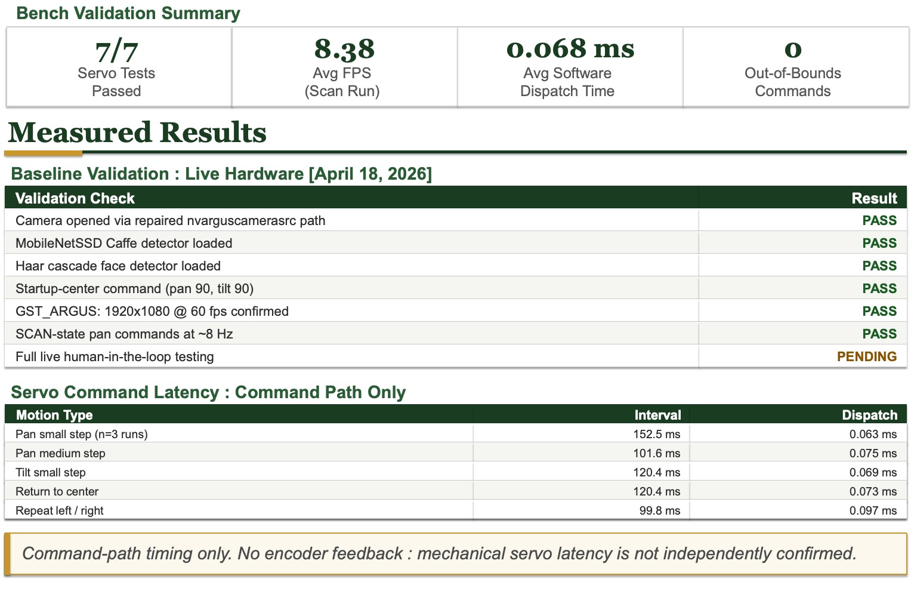This screenshot has height=591, width=911.
Task: Select "Haar cascade face detector loaded" row text
Action: tap(118, 266)
